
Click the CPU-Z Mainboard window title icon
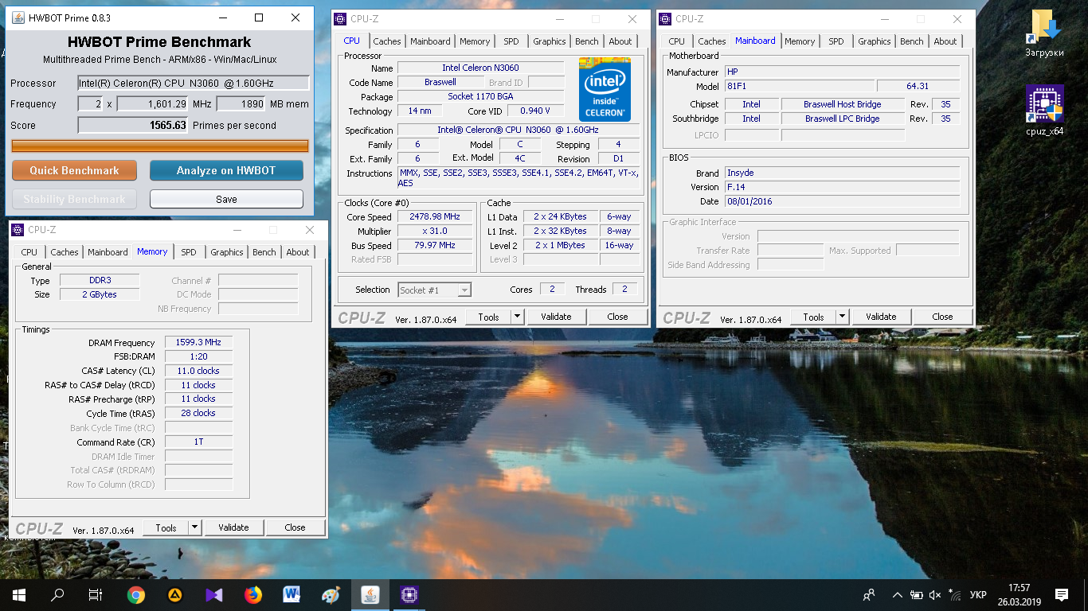665,19
